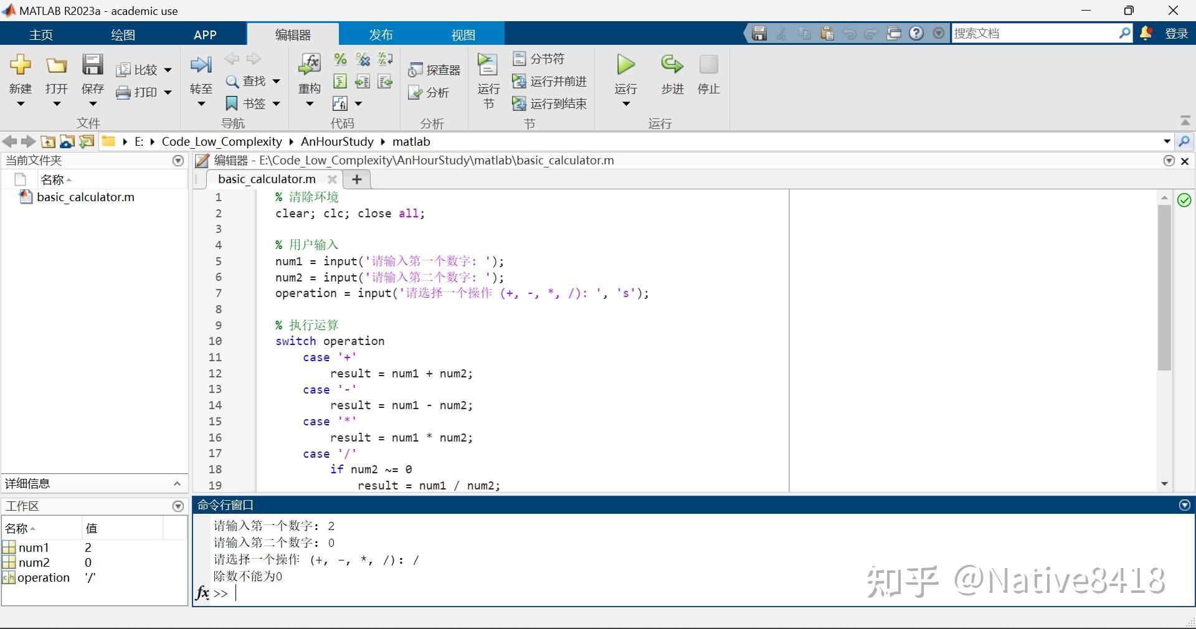Select the 编辑器 (Editor) tab
Viewport: 1196px width, 629px height.
(293, 35)
